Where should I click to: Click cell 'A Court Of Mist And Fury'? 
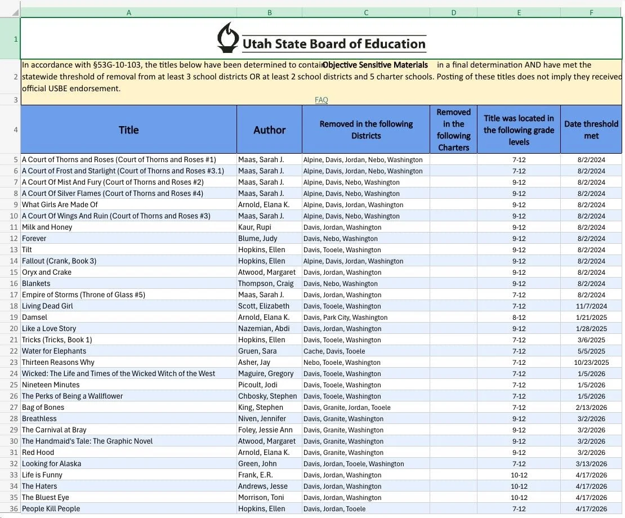pos(128,182)
